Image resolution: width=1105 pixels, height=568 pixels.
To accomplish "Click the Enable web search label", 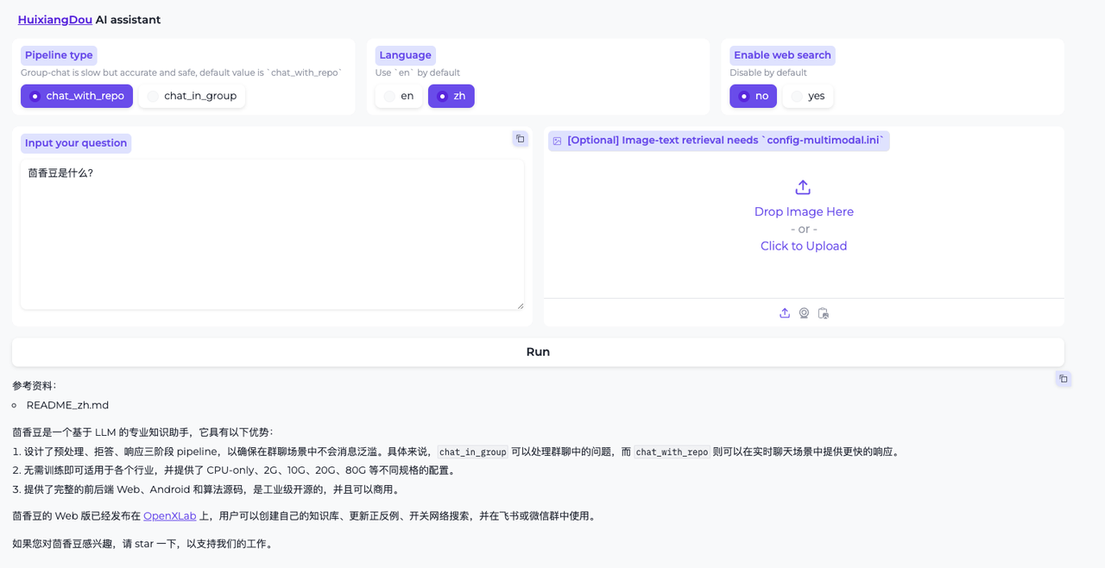I will [x=782, y=55].
